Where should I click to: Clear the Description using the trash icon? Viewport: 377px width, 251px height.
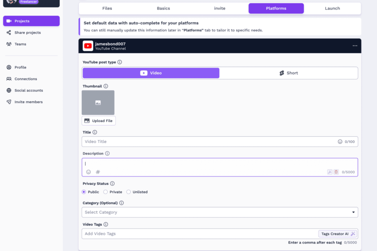[x=336, y=172]
